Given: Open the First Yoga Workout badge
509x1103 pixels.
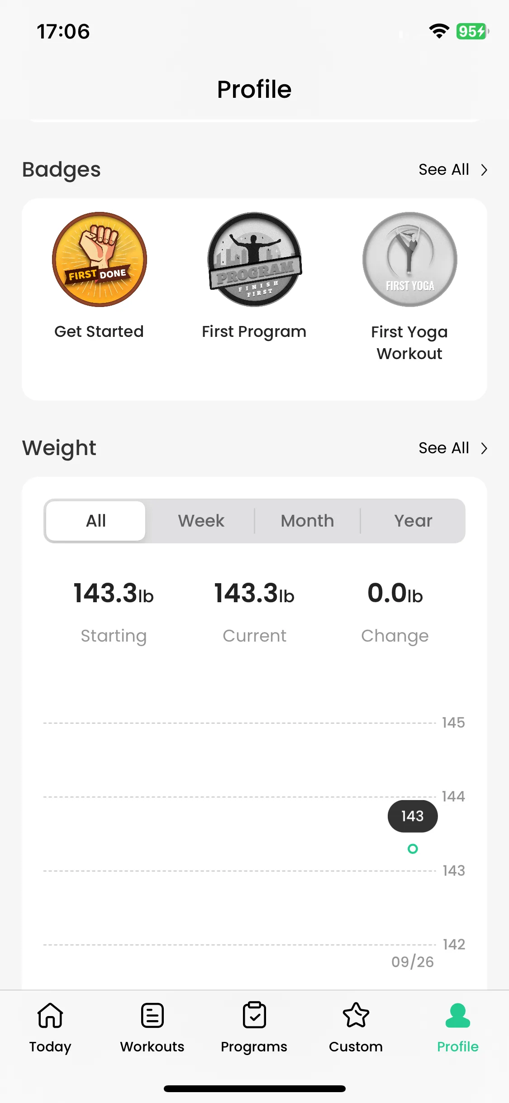Looking at the screenshot, I should (x=409, y=259).
